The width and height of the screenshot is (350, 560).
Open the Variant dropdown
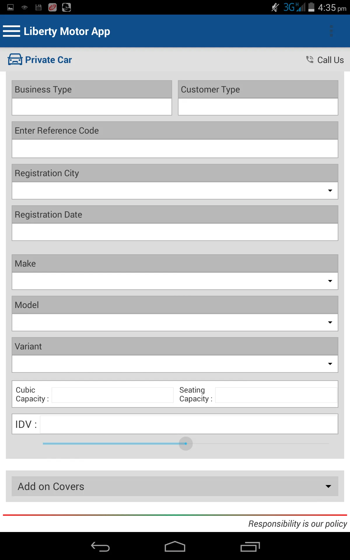pyautogui.click(x=175, y=364)
